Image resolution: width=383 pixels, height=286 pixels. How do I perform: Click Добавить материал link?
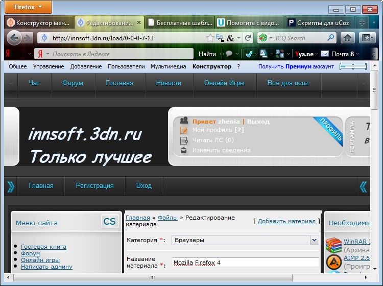coord(286,221)
